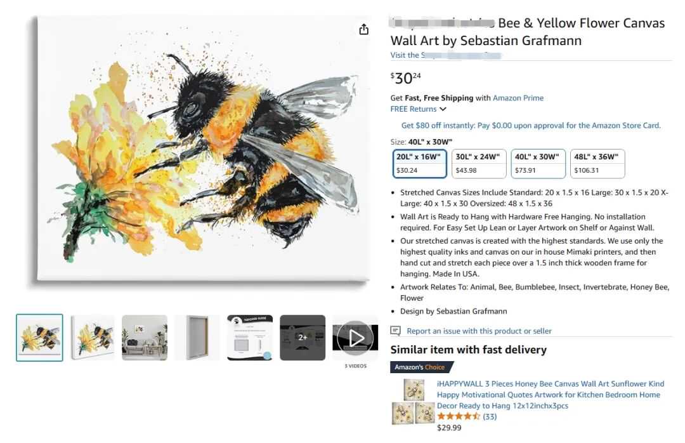Click Report an issue with this product
This screenshot has width=685, height=443.
(479, 331)
